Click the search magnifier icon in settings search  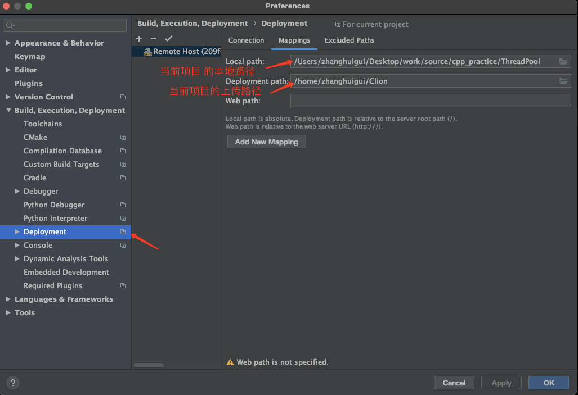10,25
